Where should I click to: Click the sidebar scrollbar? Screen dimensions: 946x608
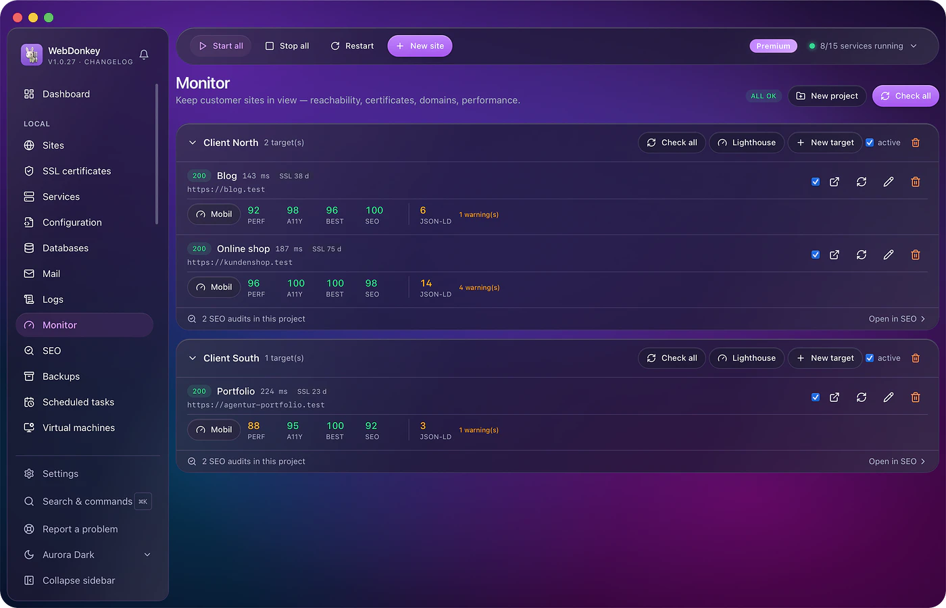click(157, 154)
